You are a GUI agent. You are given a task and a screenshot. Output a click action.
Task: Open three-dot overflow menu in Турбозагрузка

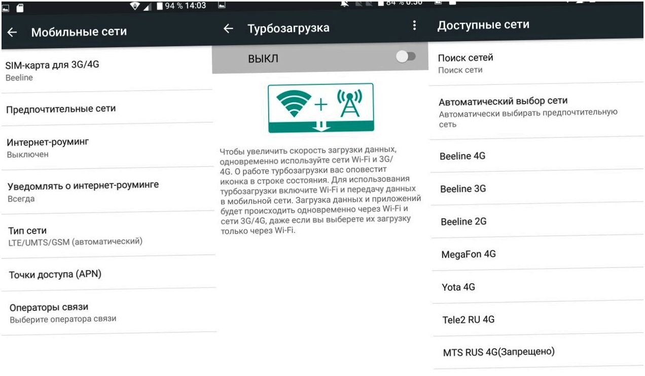415,25
